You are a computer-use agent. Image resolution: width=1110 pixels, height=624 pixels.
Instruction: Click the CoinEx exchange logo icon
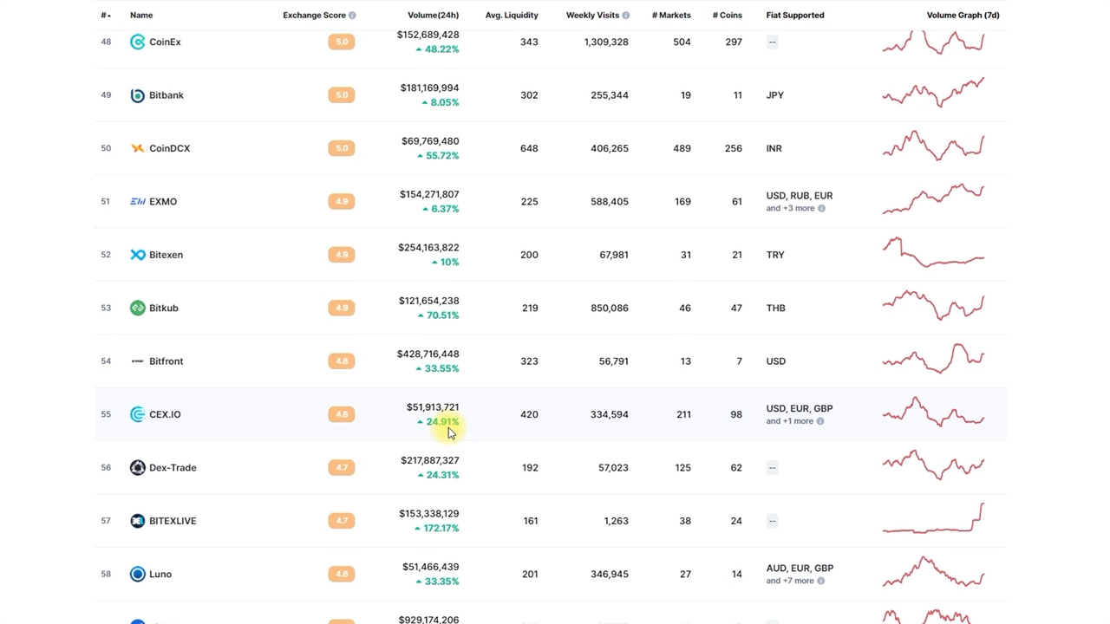click(x=137, y=42)
